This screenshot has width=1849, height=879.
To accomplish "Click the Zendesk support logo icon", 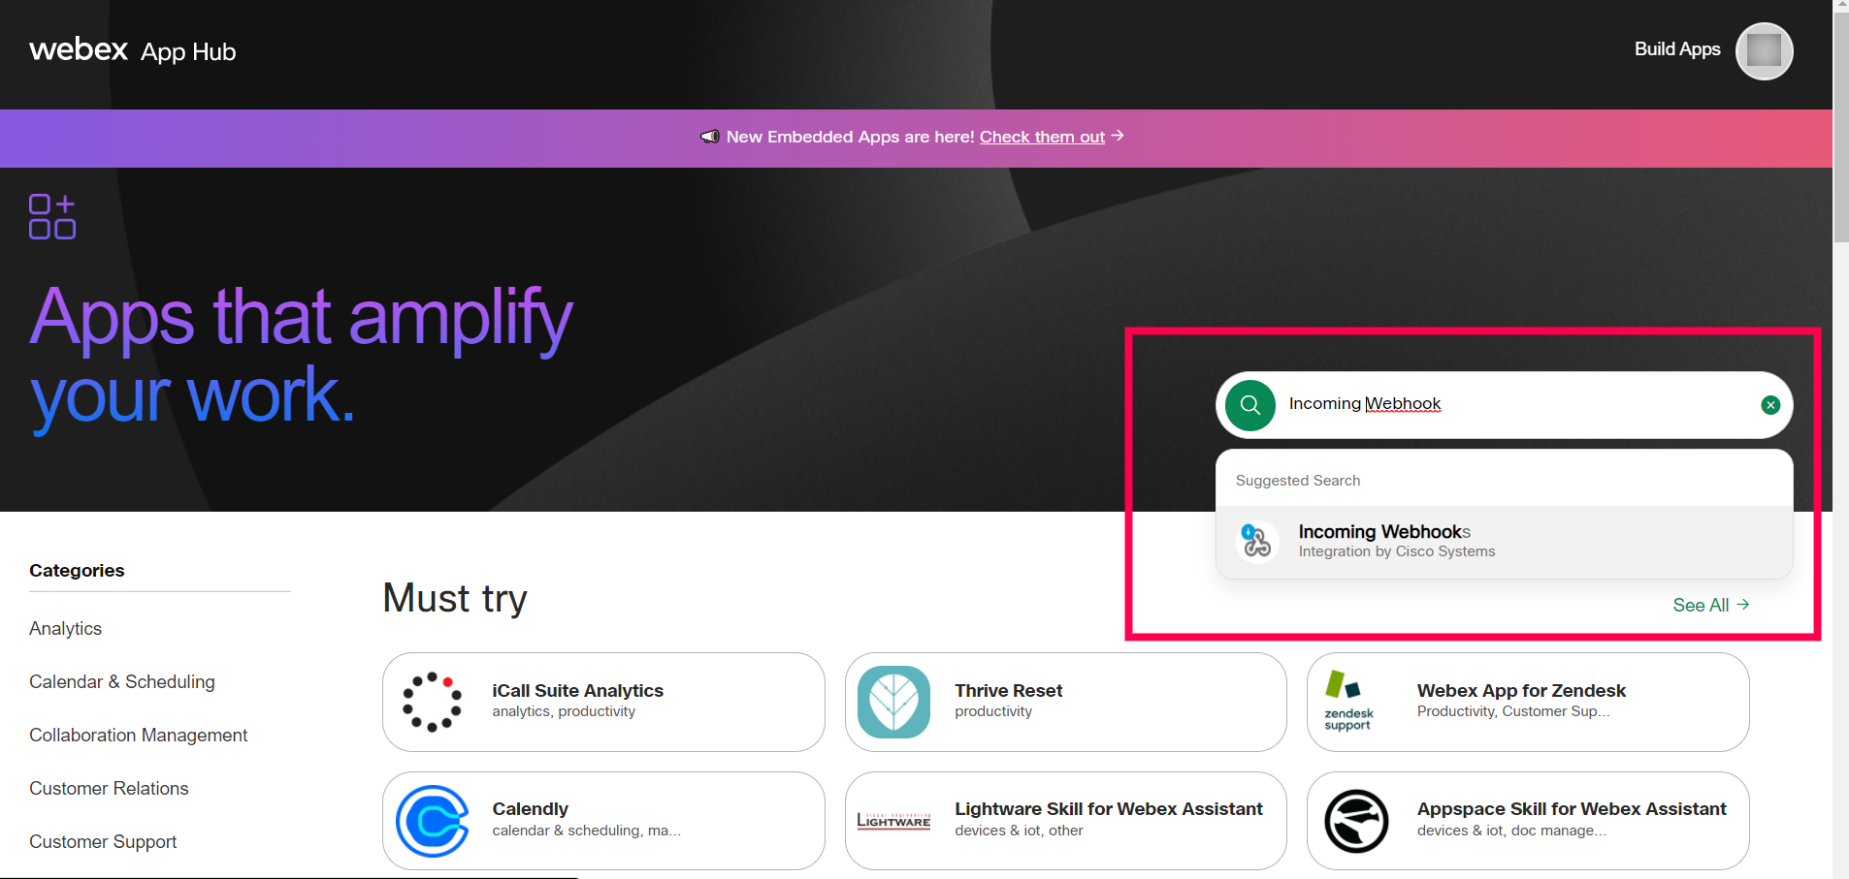I will coord(1349,701).
